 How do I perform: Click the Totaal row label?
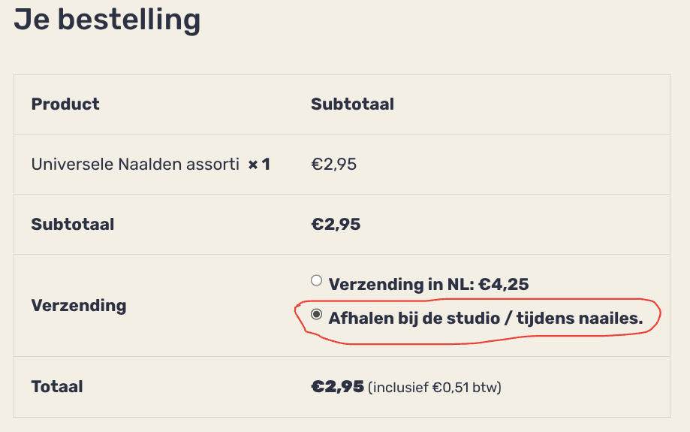(x=57, y=387)
